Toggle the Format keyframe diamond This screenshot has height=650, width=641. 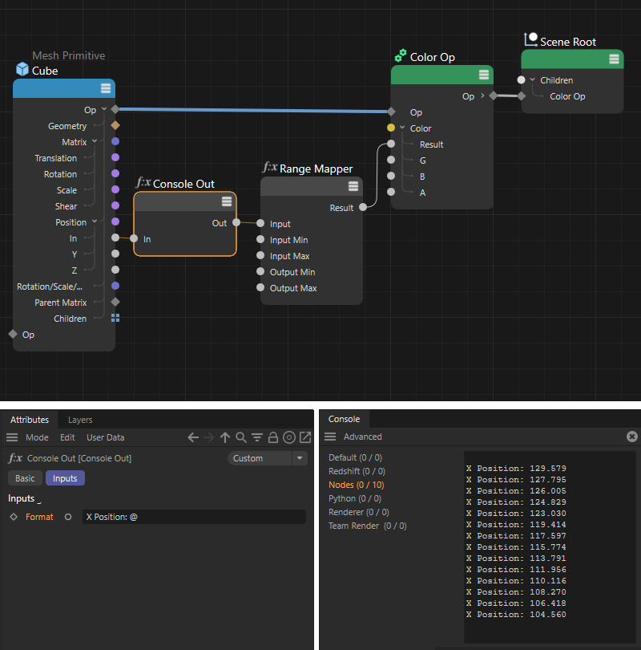[x=14, y=517]
